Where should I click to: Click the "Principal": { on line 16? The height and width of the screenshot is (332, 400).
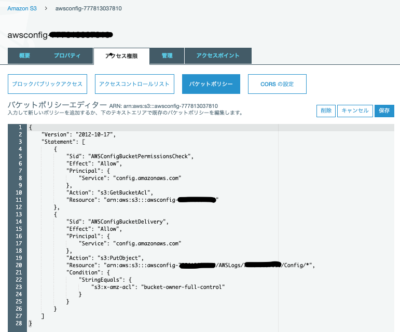[88, 236]
